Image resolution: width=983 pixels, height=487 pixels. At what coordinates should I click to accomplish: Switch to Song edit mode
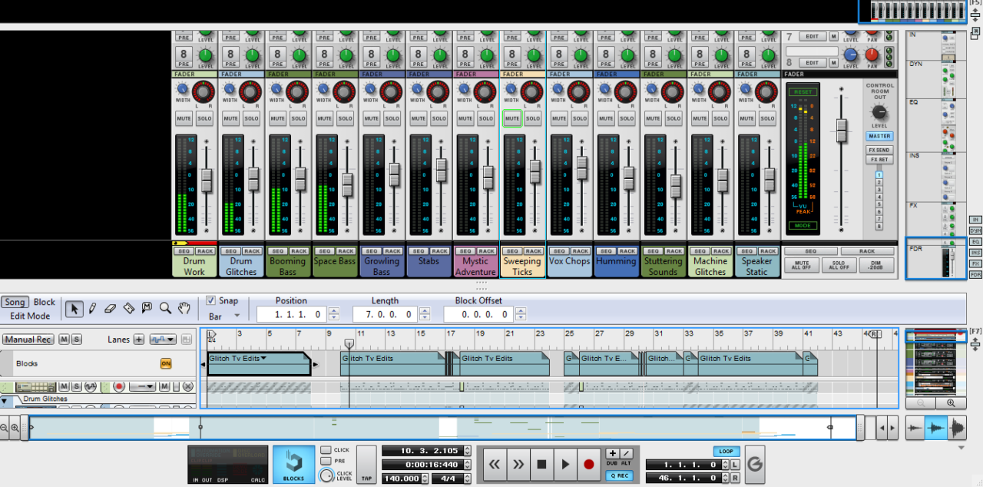point(15,302)
